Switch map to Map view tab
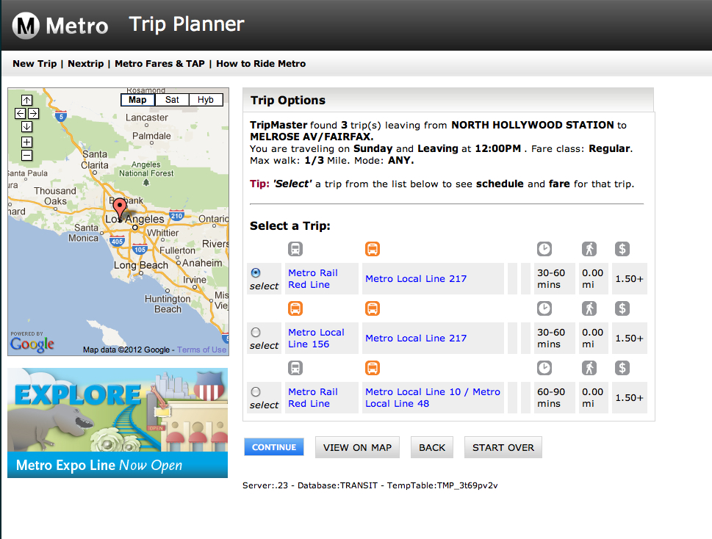This screenshot has height=539, width=712. (137, 100)
